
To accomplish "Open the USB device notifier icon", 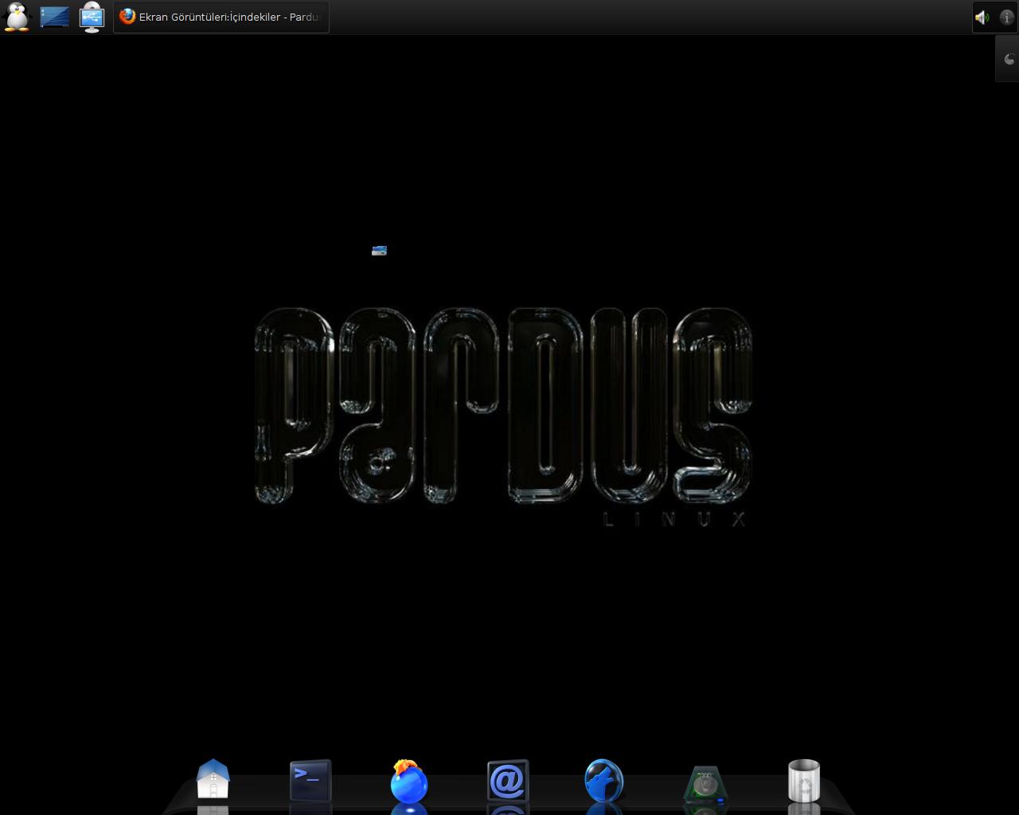I will coord(92,17).
